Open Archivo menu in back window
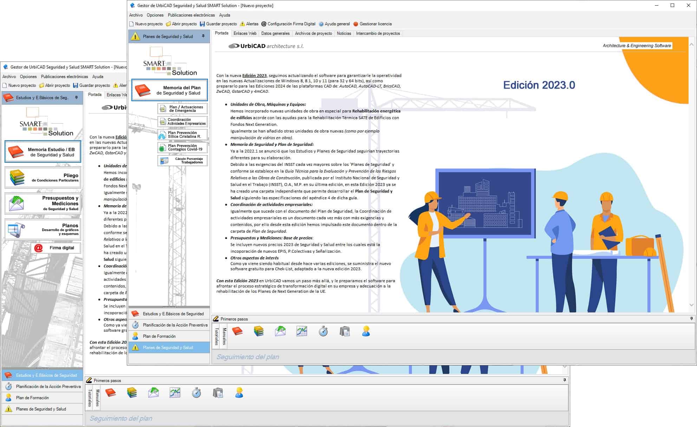The image size is (697, 427). click(x=9, y=77)
